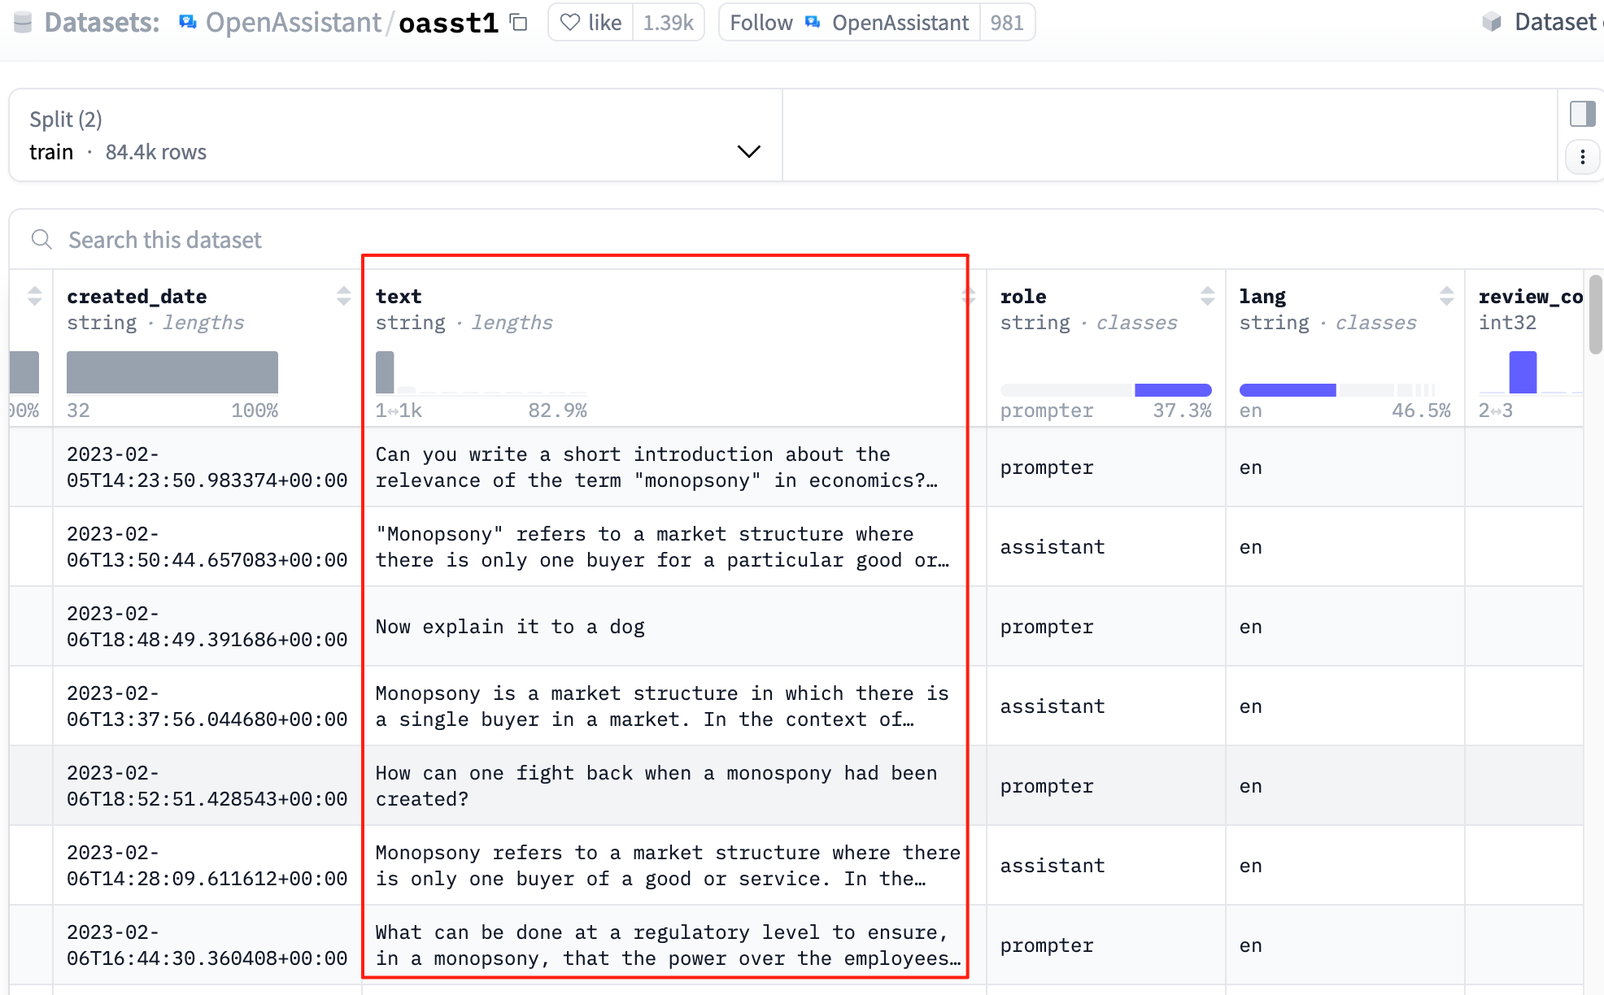Select the 'Now explain it to a dog' row
This screenshot has height=995, width=1604.
(x=510, y=627)
